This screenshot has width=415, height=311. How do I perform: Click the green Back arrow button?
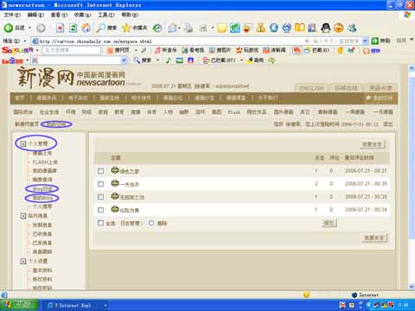(x=9, y=28)
